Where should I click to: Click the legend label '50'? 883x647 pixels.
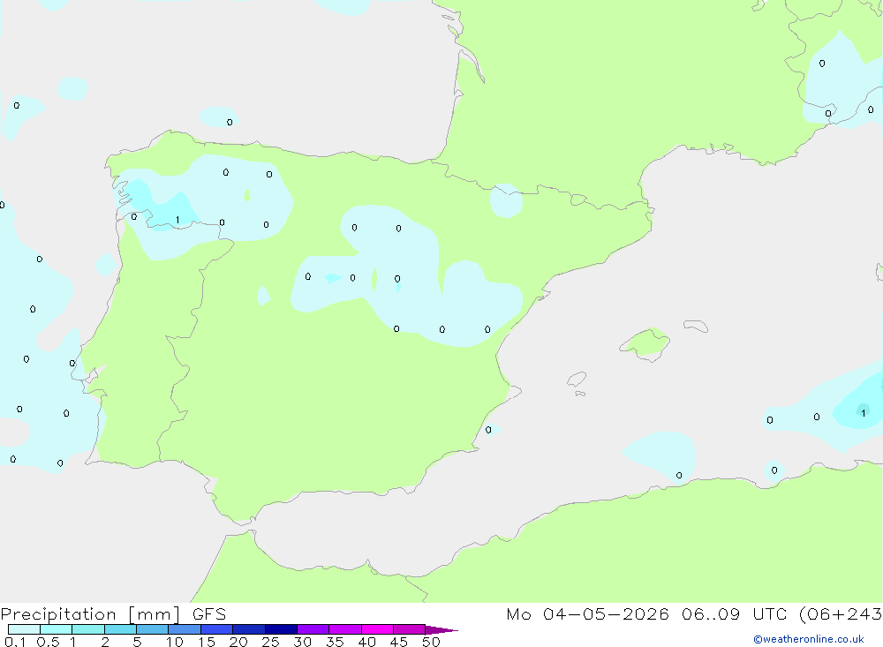coord(431,642)
